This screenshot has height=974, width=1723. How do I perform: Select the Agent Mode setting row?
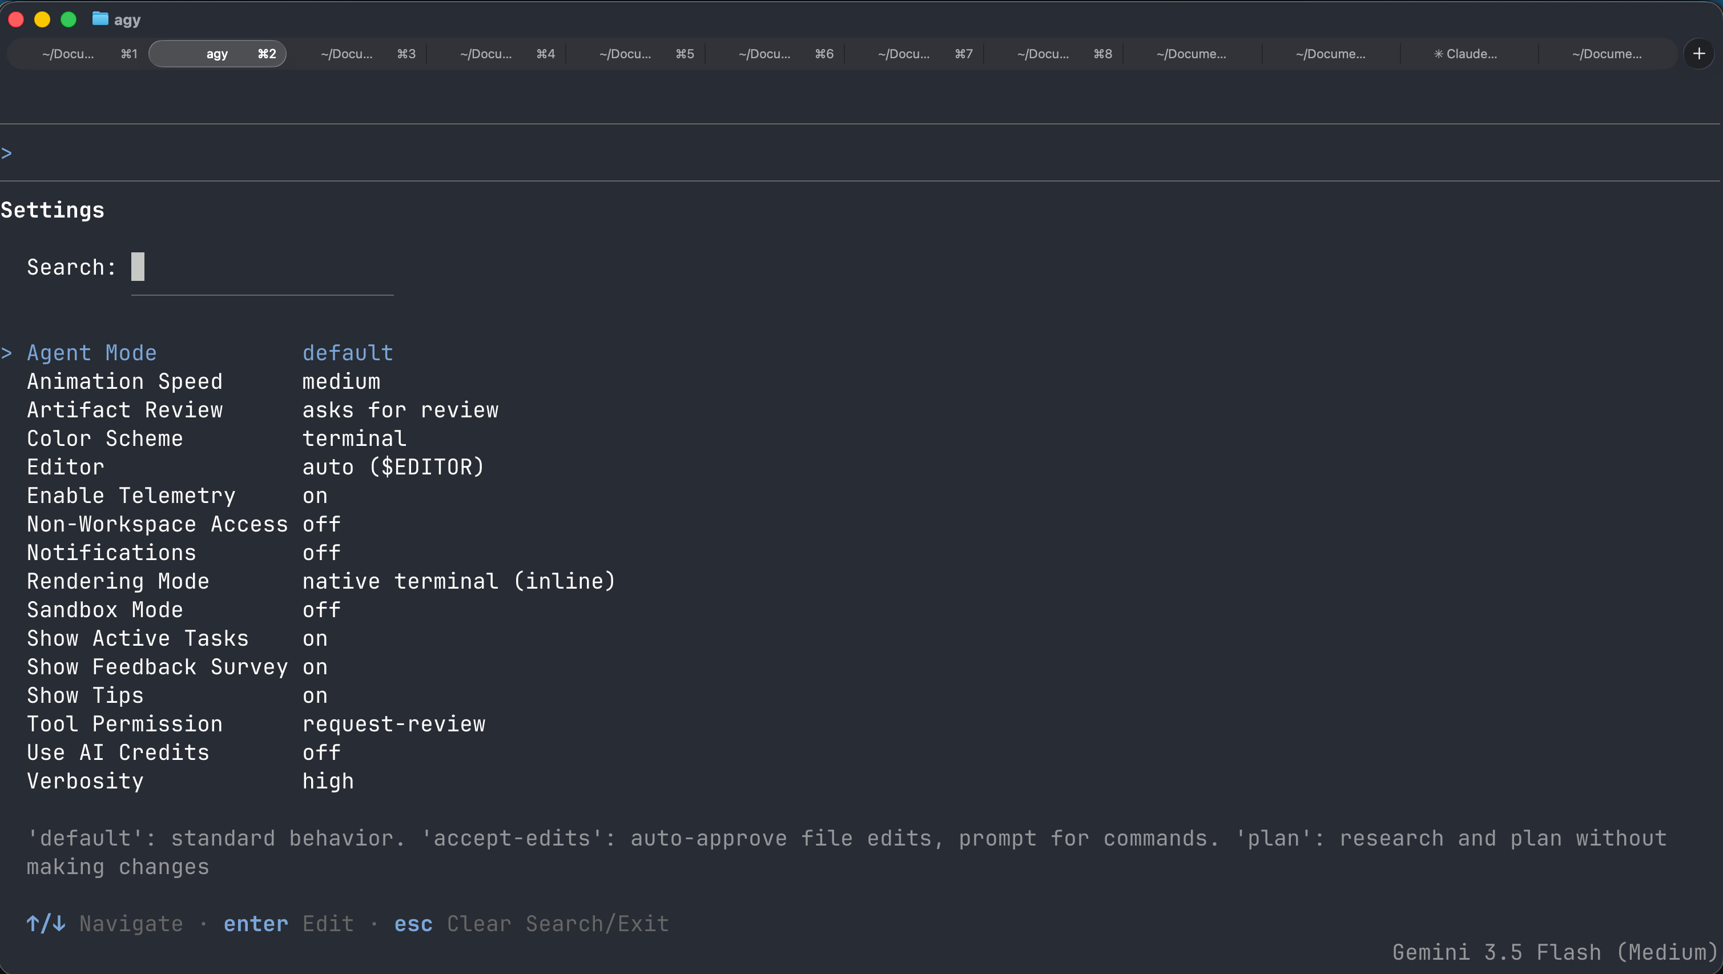pos(211,352)
